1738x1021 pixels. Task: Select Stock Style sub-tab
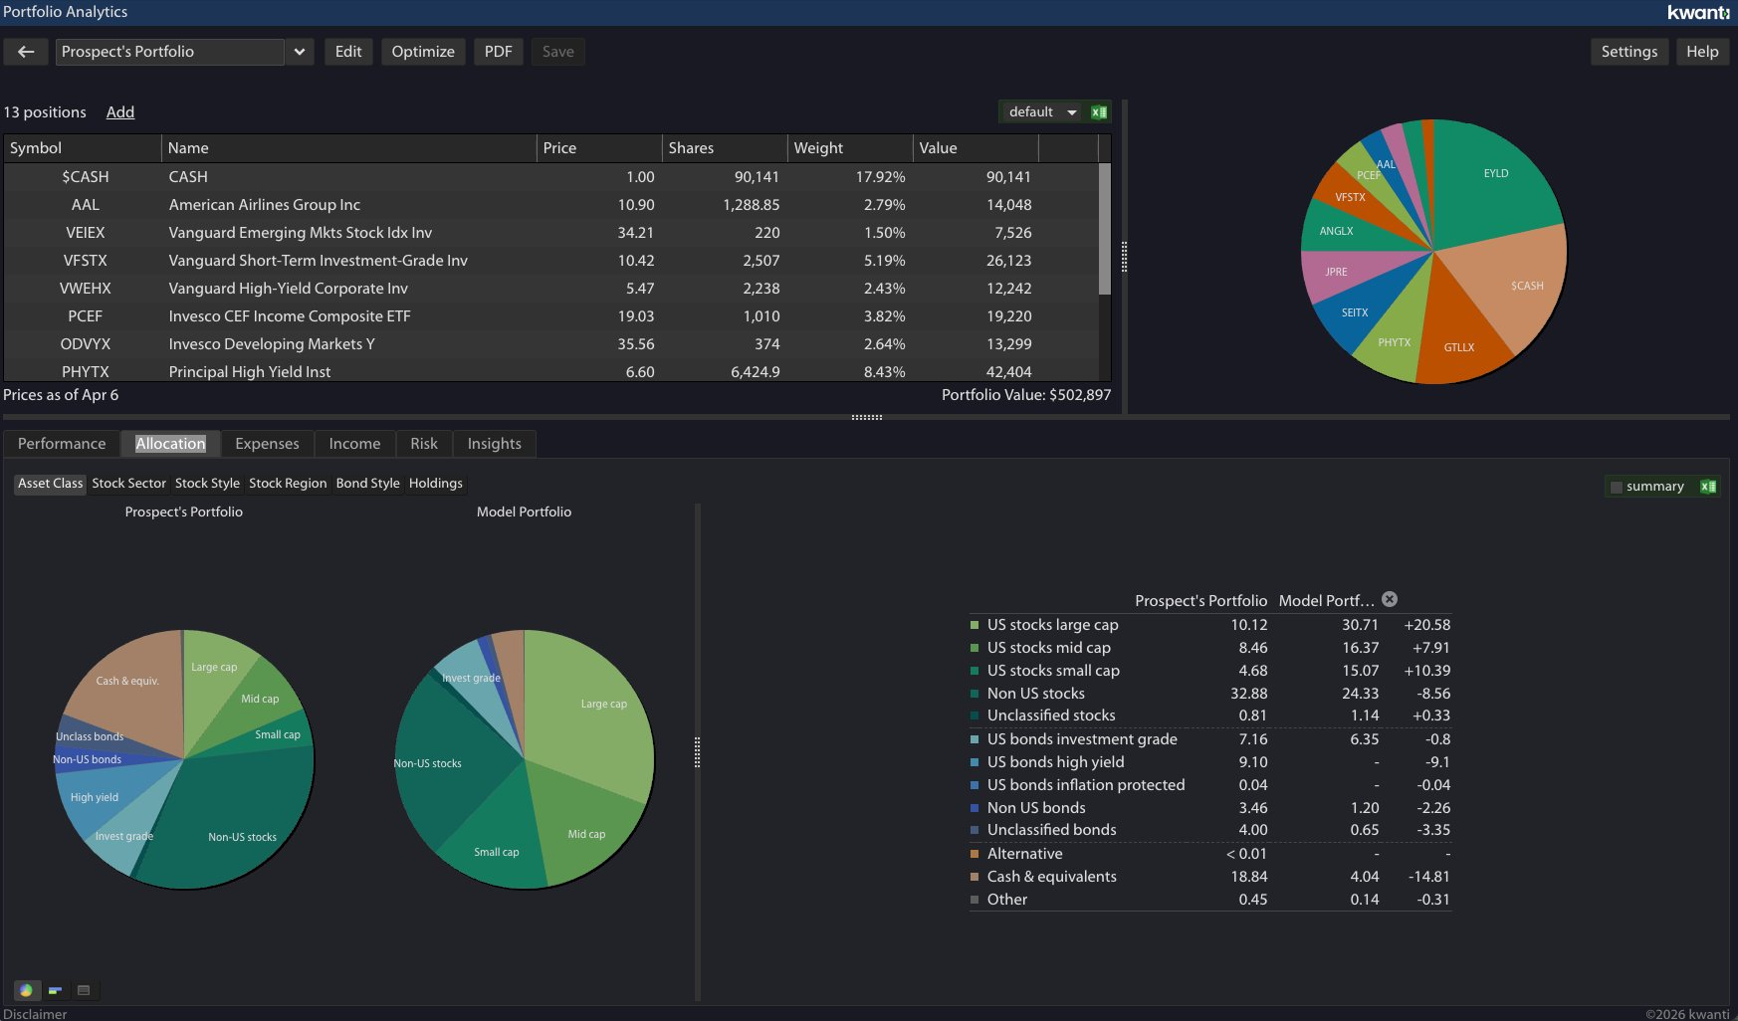click(207, 484)
